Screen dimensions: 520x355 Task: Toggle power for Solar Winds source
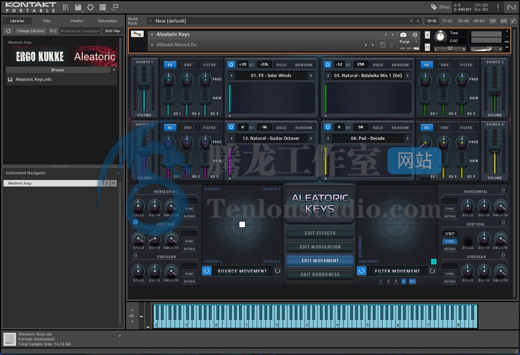click(x=231, y=65)
